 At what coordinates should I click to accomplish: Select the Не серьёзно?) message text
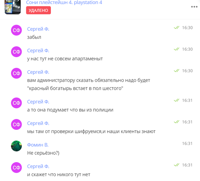(x=43, y=153)
